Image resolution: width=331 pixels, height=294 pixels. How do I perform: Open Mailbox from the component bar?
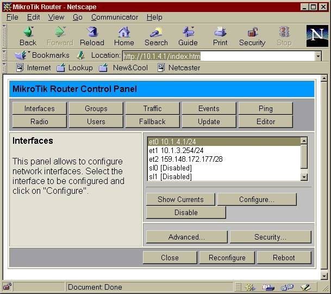tap(268, 287)
